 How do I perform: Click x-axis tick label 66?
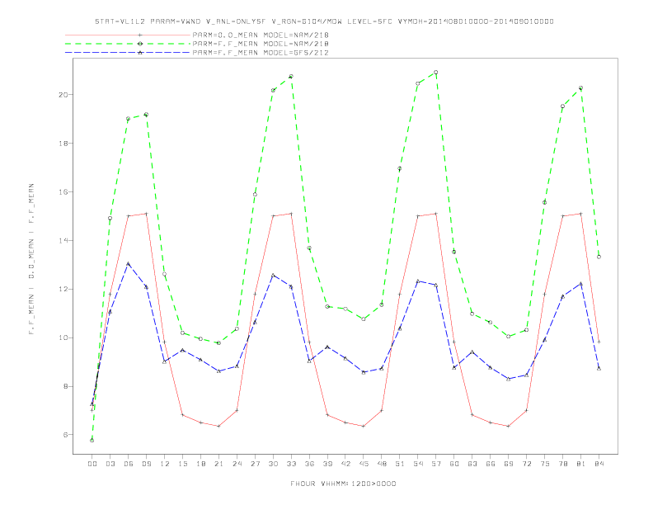click(491, 464)
